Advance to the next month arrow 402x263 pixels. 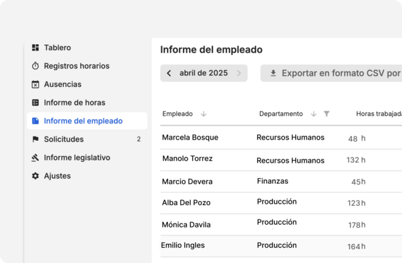click(x=239, y=73)
